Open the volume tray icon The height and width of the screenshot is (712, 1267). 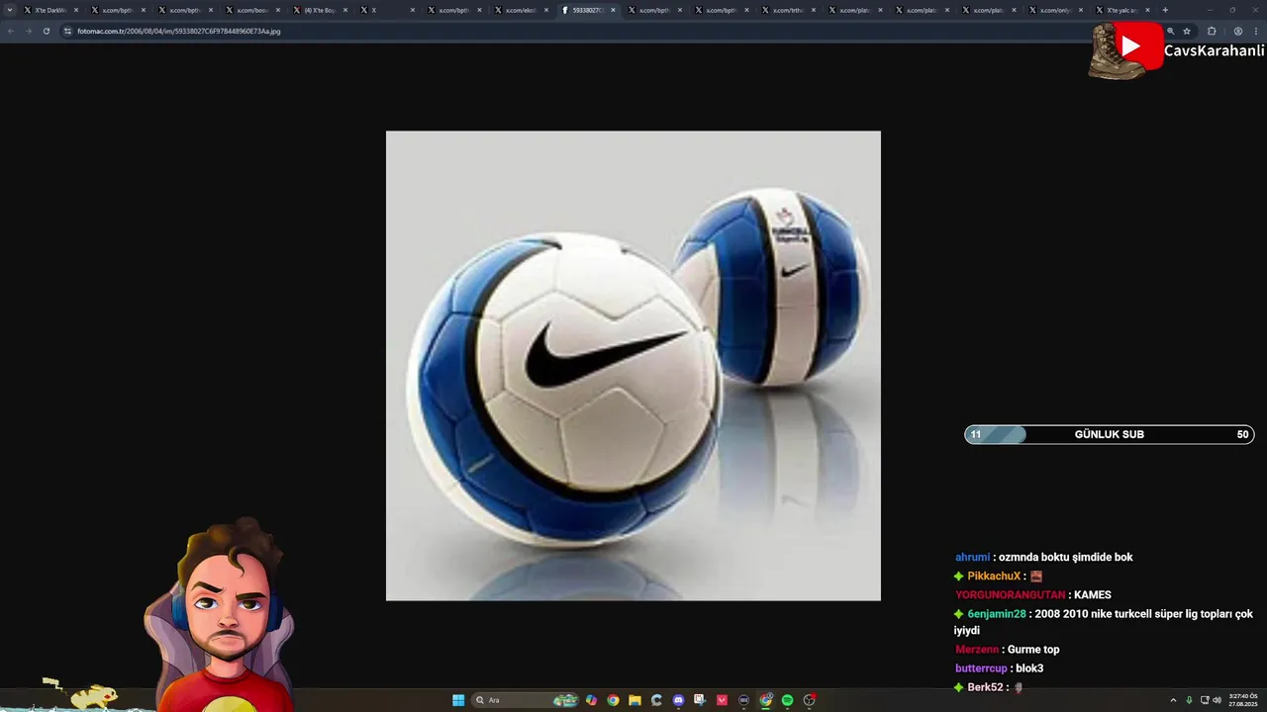tap(1217, 700)
